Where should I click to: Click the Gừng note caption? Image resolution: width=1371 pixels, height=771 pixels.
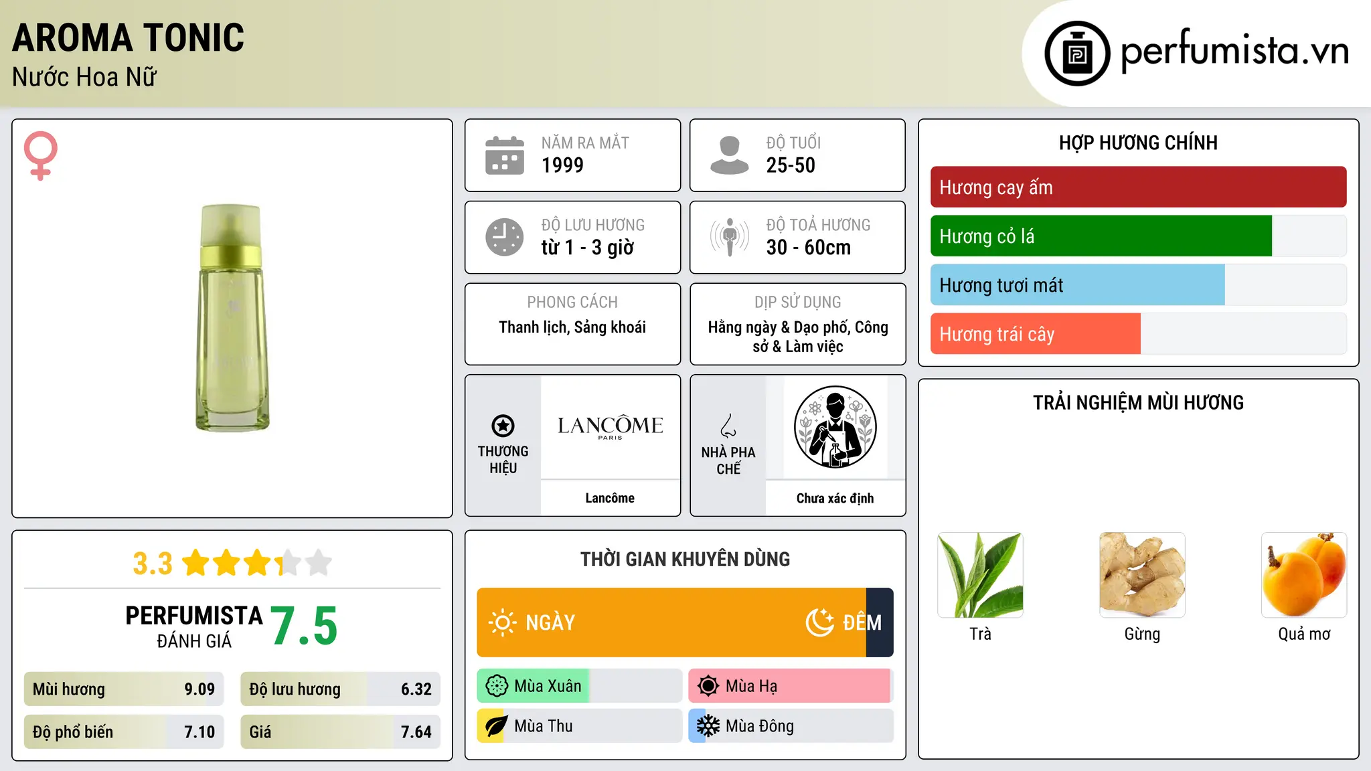pyautogui.click(x=1142, y=634)
